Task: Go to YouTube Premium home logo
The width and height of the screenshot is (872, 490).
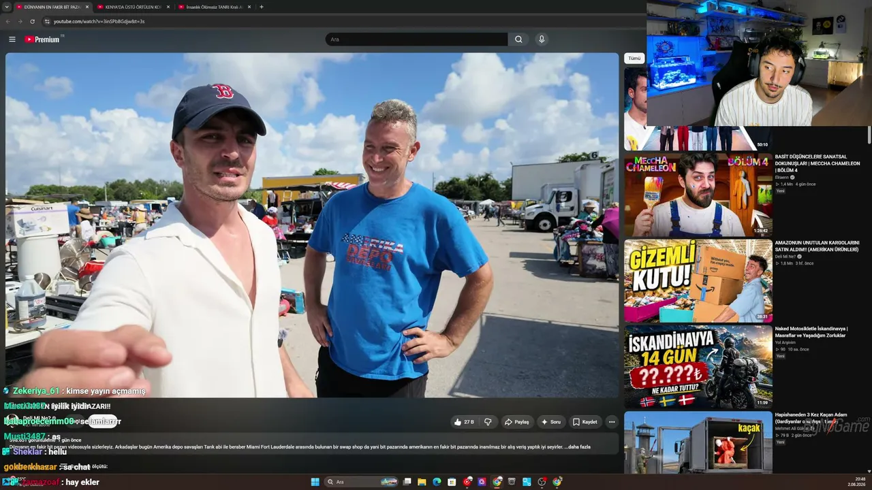Action: (43, 39)
